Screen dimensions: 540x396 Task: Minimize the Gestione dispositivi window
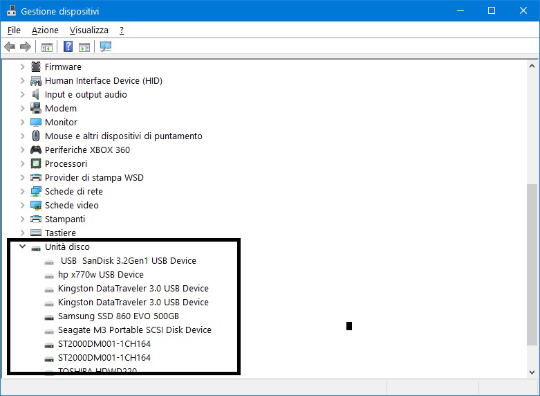click(460, 10)
